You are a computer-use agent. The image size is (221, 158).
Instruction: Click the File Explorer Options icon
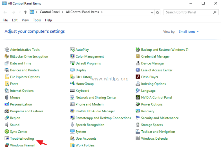point(7,77)
